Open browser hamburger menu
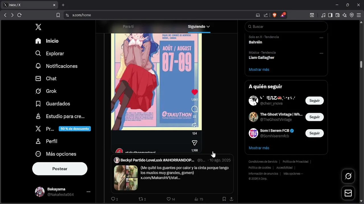Screen dimensions: 364x204 (359, 15)
